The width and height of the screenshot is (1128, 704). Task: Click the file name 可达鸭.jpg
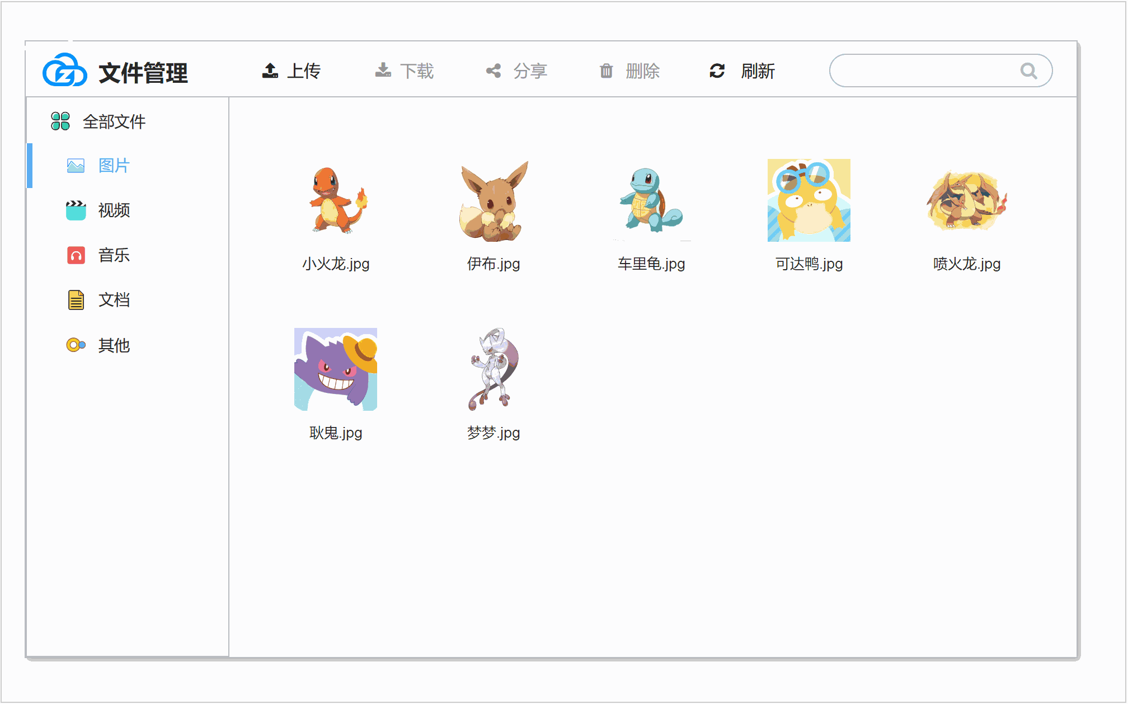[x=809, y=264]
